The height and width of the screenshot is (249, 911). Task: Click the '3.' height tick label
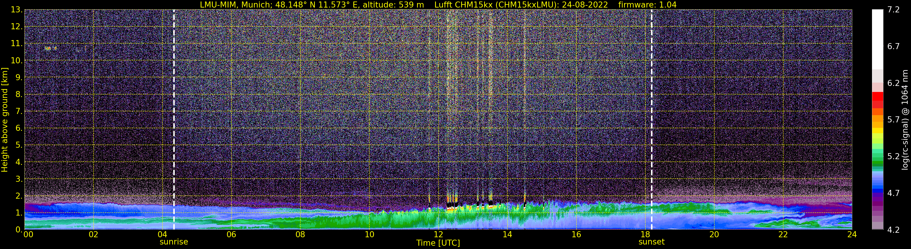pos(19,179)
